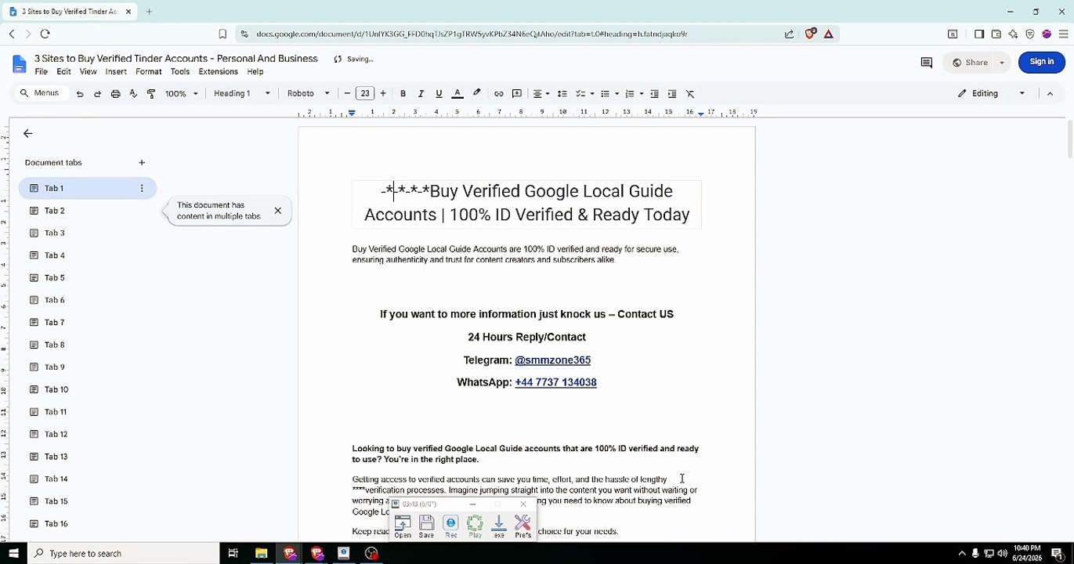1074x564 pixels.
Task: Expand the checklist options arrow
Action: coord(592,94)
